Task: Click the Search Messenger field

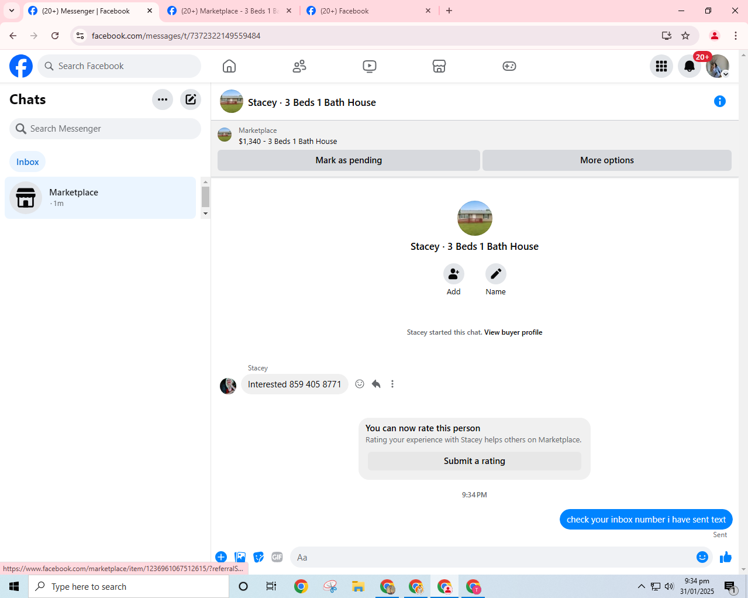Action: point(105,129)
